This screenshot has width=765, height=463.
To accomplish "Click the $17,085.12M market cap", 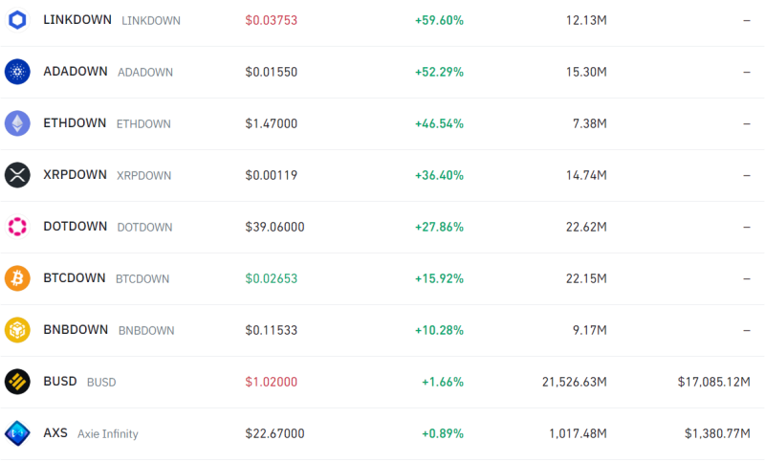I will click(x=713, y=382).
